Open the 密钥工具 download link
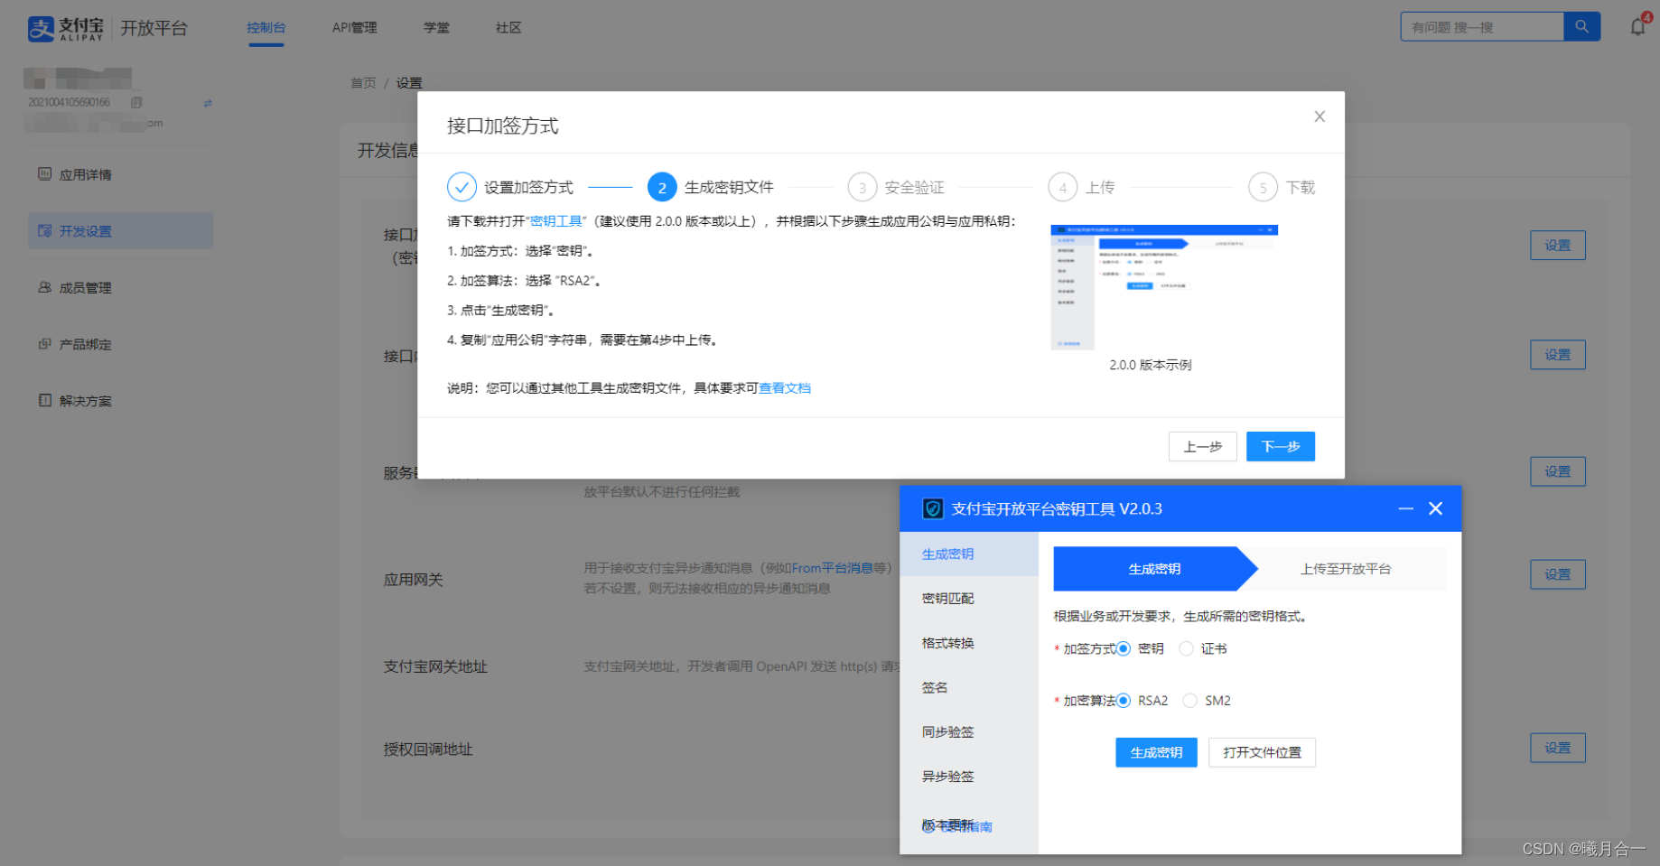 pyautogui.click(x=555, y=221)
